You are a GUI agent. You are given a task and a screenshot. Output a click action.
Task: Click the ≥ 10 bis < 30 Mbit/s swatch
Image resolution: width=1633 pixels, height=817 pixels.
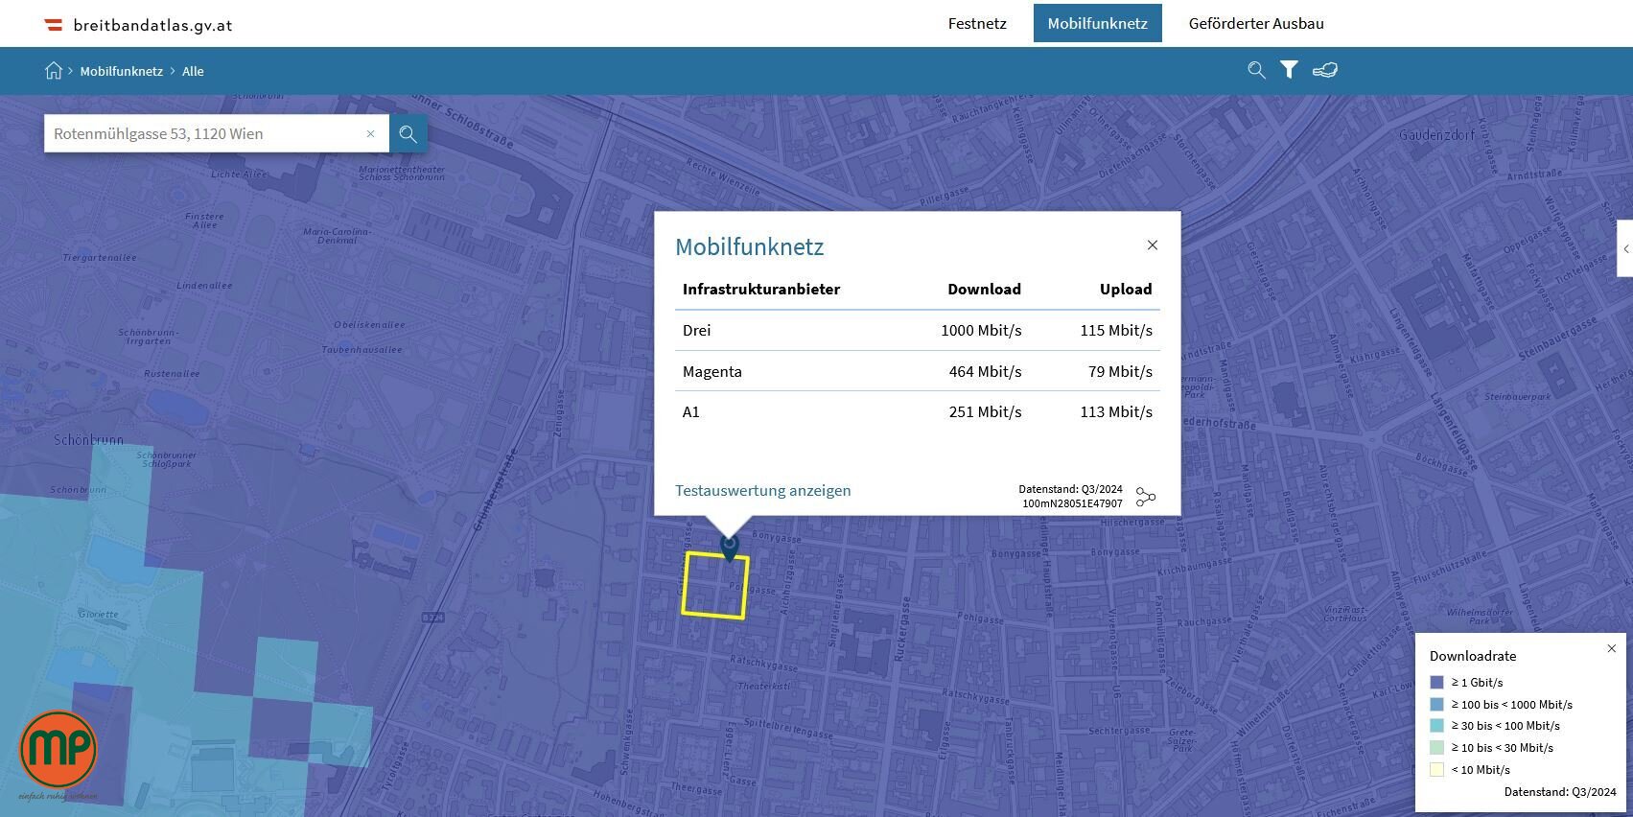(1436, 748)
